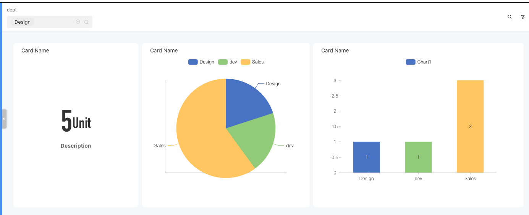Click the search icon inside the dept field
This screenshot has width=529, height=215.
tap(86, 22)
